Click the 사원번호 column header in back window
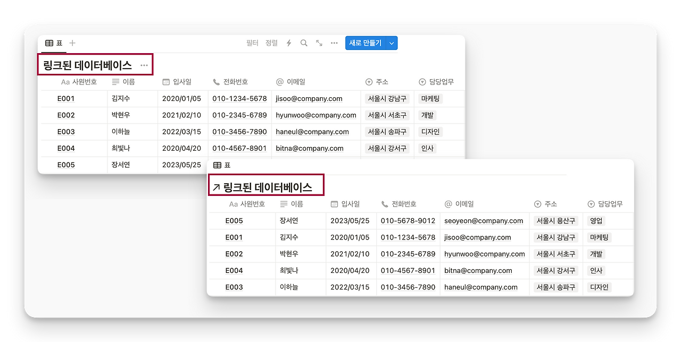The width and height of the screenshot is (681, 342). (x=79, y=82)
